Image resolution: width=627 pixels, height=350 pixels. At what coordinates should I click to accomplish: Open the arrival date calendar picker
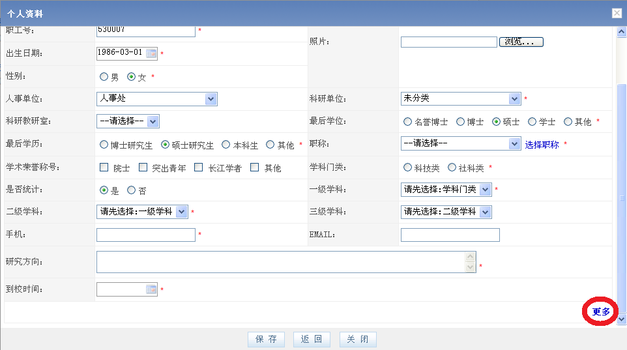(151, 289)
